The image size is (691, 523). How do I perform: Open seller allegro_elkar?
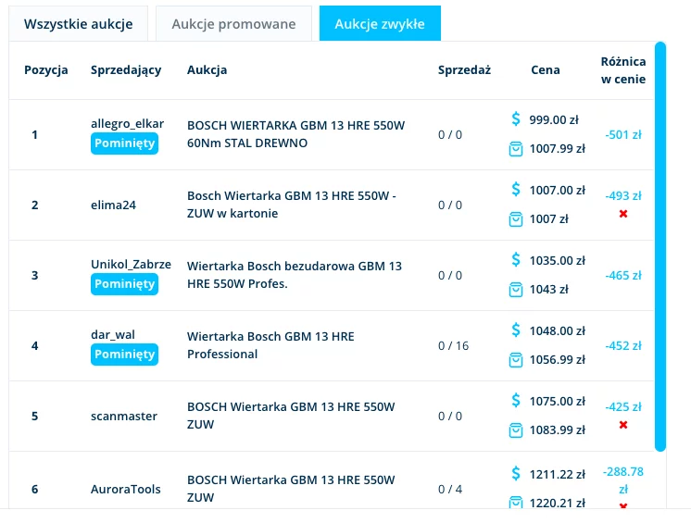click(x=127, y=124)
